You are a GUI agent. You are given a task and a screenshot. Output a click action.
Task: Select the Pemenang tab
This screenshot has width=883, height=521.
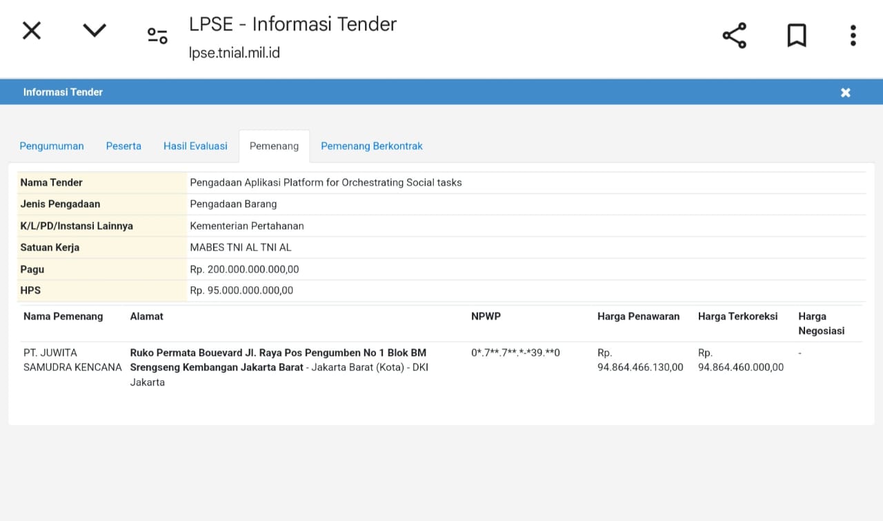274,146
